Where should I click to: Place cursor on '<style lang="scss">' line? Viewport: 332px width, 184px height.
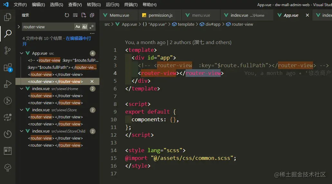tap(155, 150)
